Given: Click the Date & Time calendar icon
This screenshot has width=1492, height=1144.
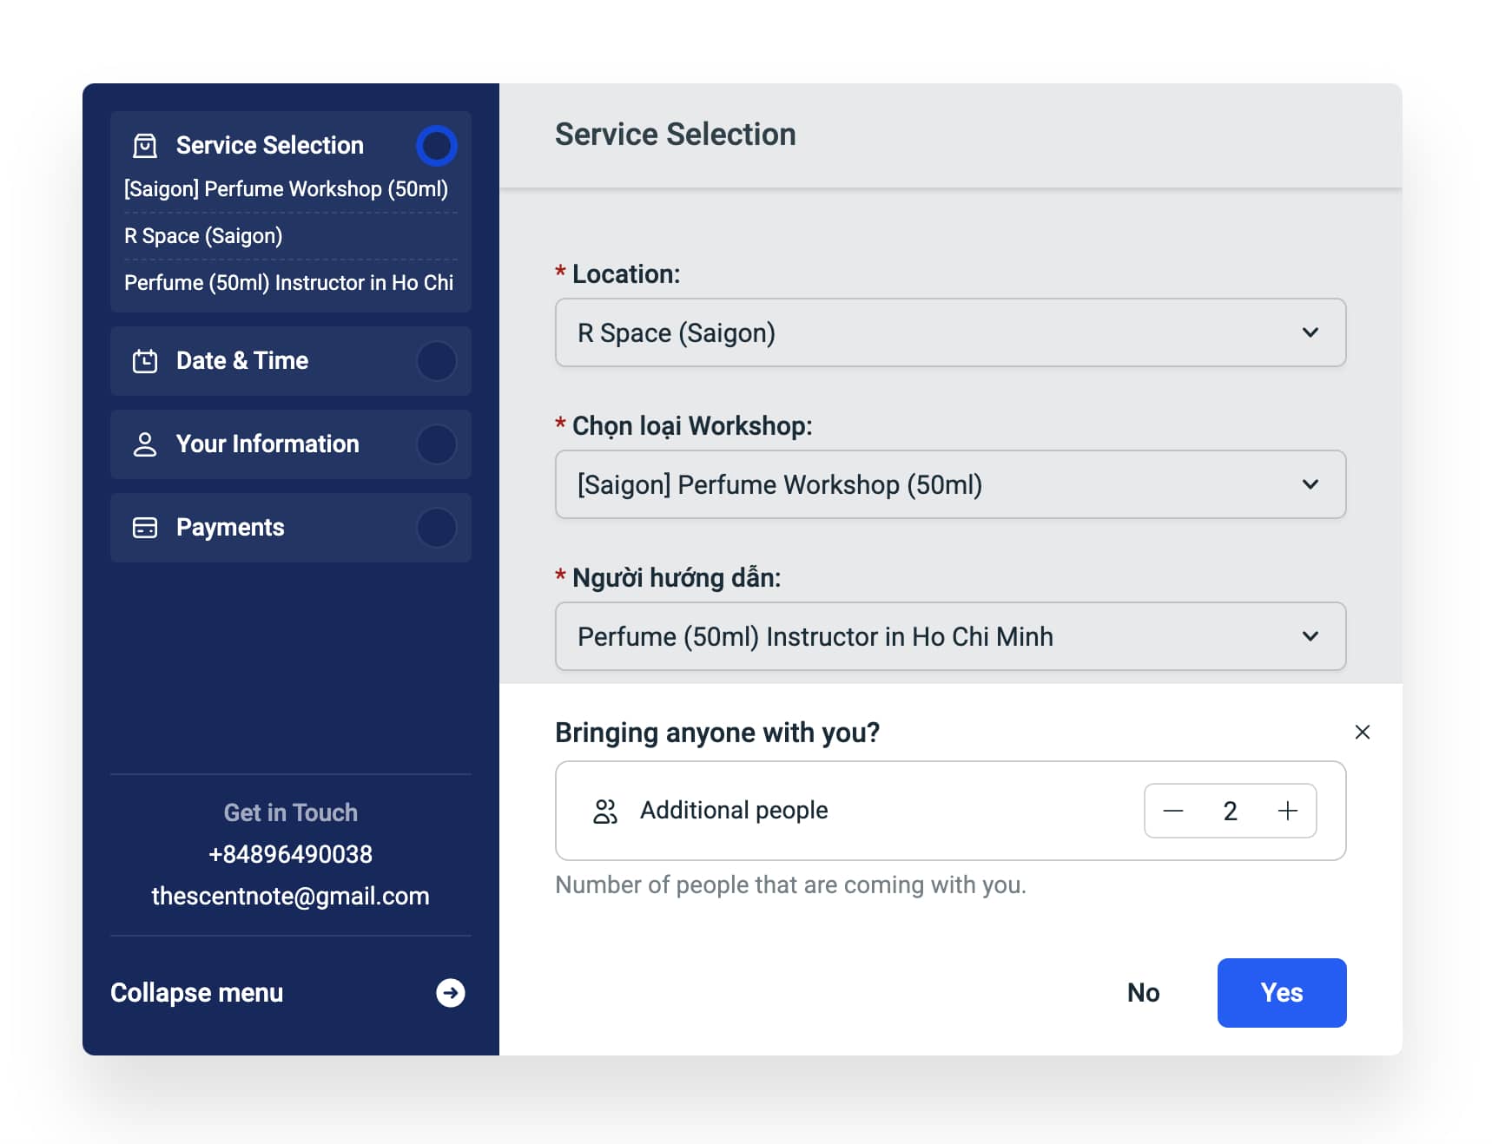Looking at the screenshot, I should pyautogui.click(x=145, y=361).
